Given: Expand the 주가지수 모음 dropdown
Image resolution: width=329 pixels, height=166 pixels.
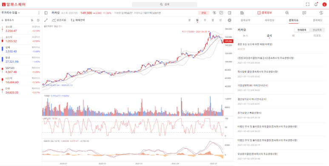Looking at the screenshot, I should point(11,13).
